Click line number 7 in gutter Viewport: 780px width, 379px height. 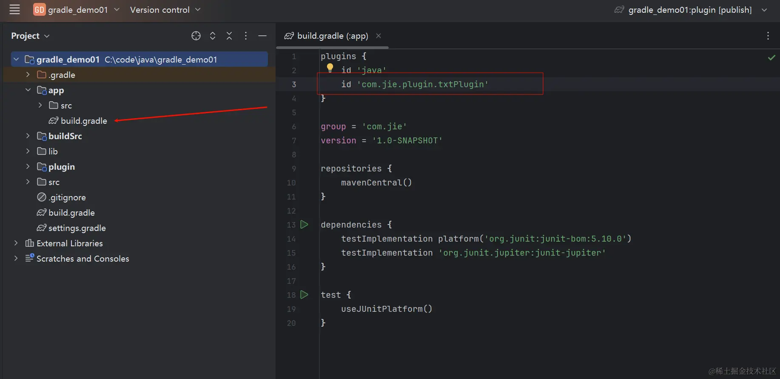click(x=294, y=140)
